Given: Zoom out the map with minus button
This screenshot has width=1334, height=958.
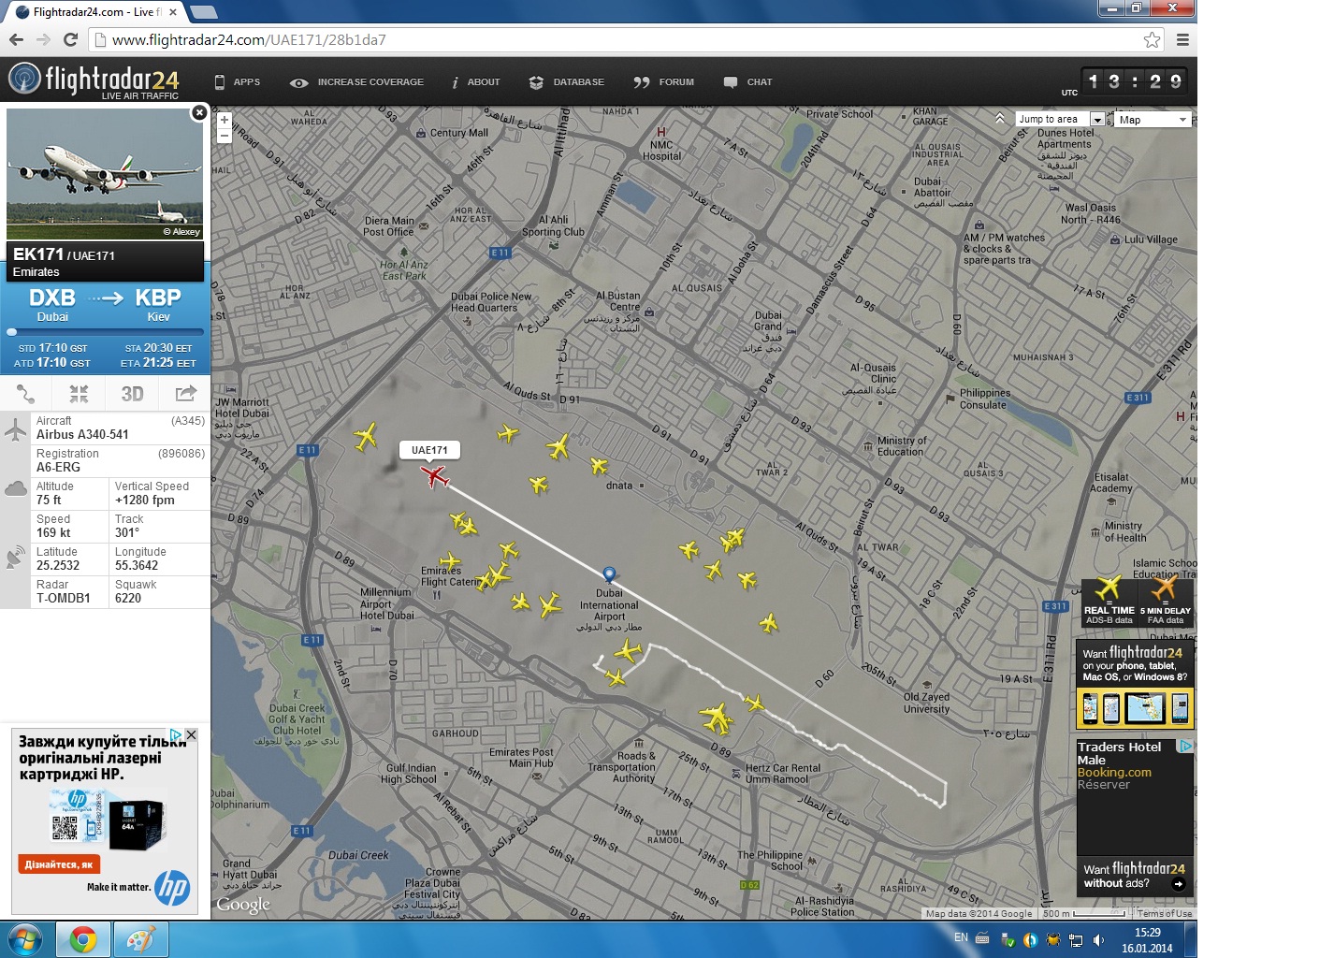Looking at the screenshot, I should (225, 136).
